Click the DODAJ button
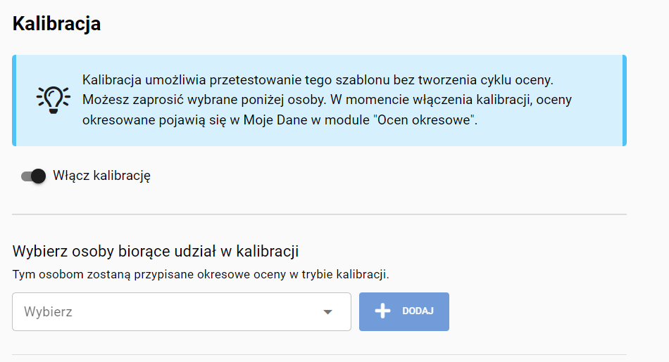 (x=404, y=311)
